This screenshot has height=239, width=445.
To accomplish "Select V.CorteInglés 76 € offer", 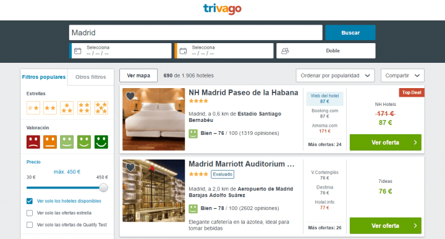I will coord(324,175).
